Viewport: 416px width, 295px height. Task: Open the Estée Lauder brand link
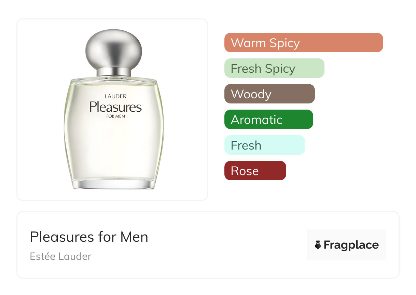pyautogui.click(x=60, y=256)
